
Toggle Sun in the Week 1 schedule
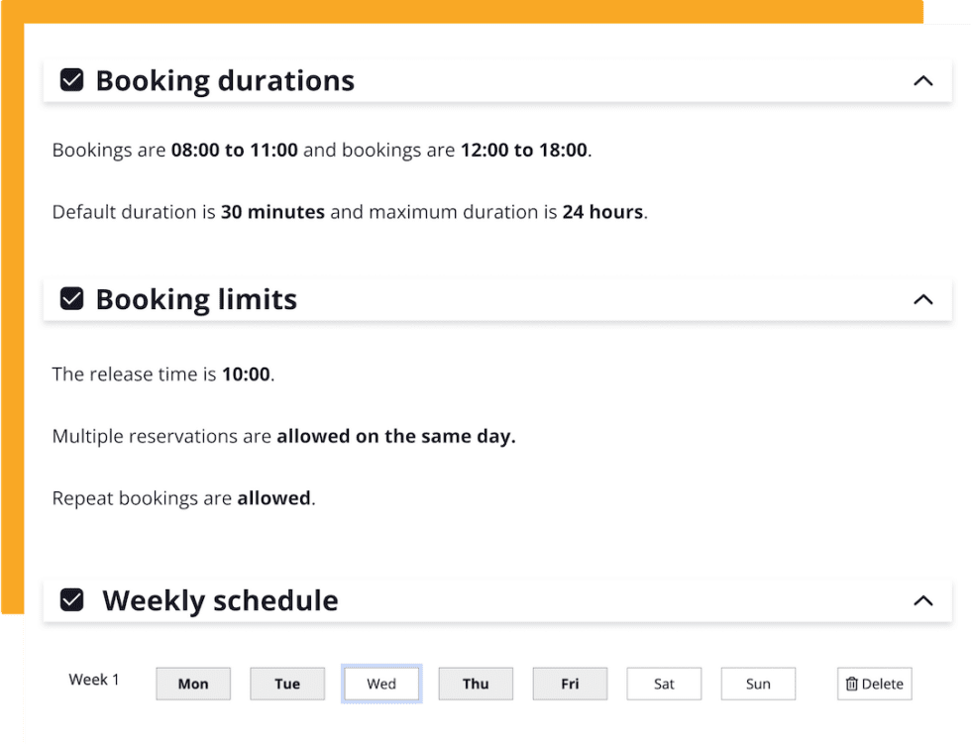click(x=758, y=684)
